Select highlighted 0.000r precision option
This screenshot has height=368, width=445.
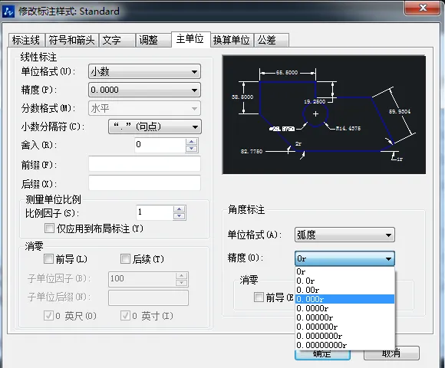tap(344, 299)
